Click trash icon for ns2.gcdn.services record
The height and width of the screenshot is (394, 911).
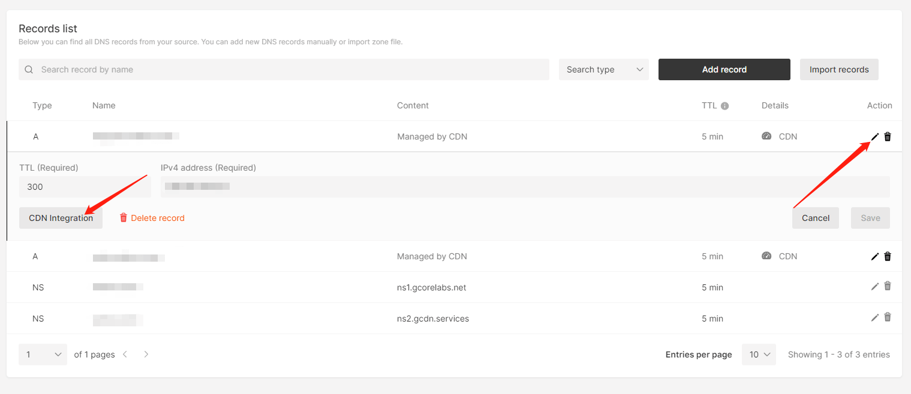[x=888, y=317]
